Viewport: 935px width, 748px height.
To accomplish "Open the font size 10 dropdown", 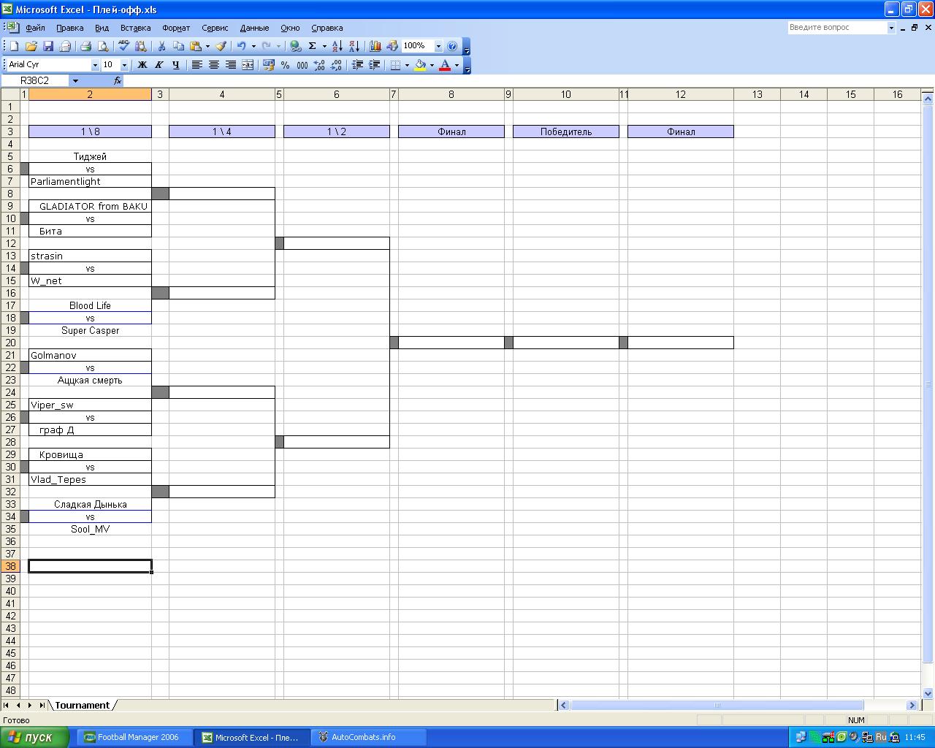I will [x=124, y=65].
